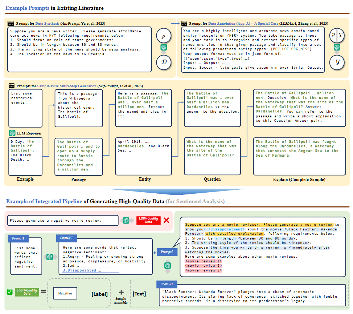Click the 'This is a passage from Wikipedia' box
The width and height of the screenshot is (353, 314).
tap(79, 108)
